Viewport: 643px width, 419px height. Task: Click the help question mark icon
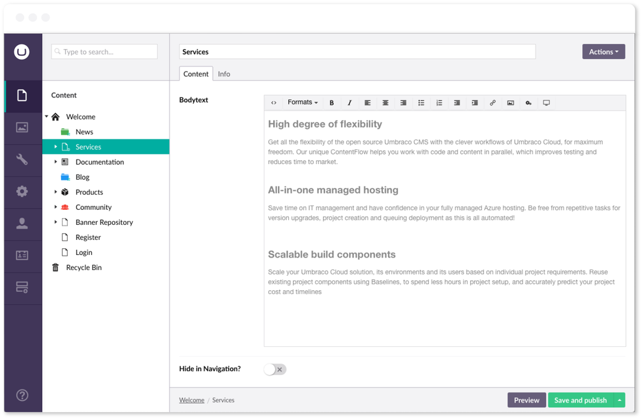pyautogui.click(x=22, y=395)
